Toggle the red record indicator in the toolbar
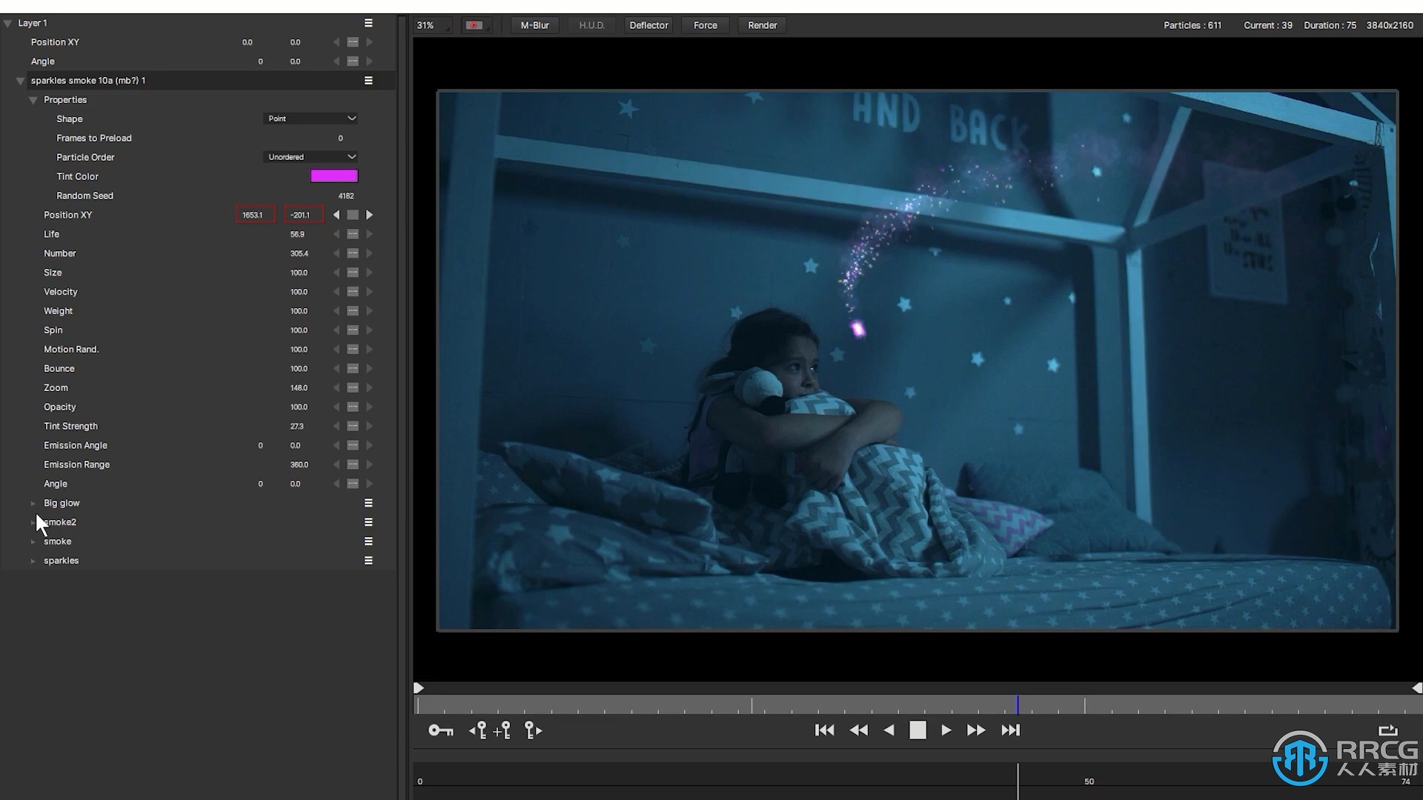The image size is (1423, 800). (x=474, y=25)
